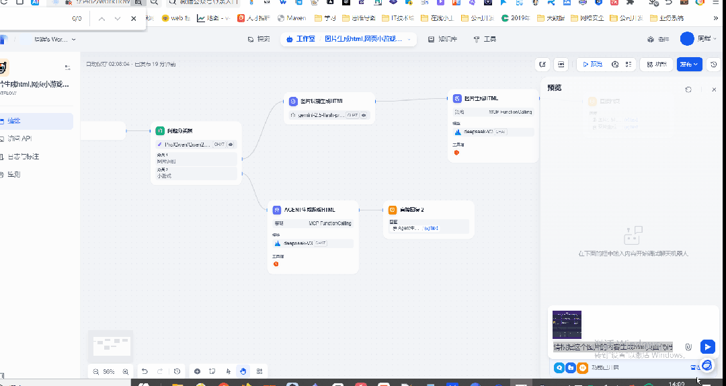Expand the 网络安全 bookmarks folder

[x=587, y=18]
